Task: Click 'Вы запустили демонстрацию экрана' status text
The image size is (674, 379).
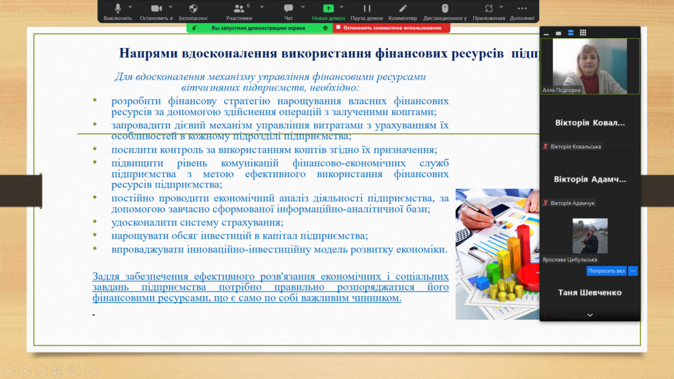Action: [258, 28]
